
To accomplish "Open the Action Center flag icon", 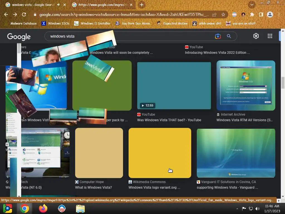I will (x=244, y=208).
